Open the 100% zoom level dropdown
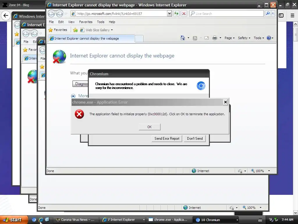The width and height of the screenshot is (298, 224). click(269, 171)
